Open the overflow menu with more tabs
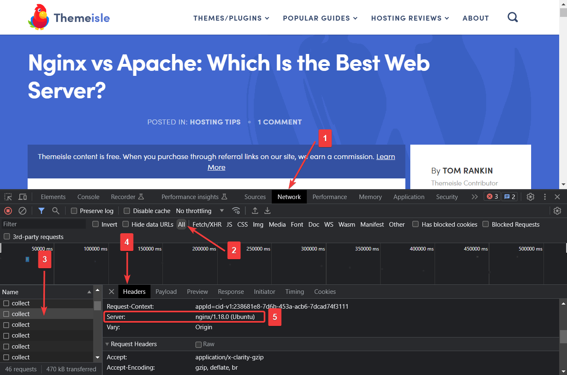This screenshot has height=375, width=567. (x=475, y=197)
